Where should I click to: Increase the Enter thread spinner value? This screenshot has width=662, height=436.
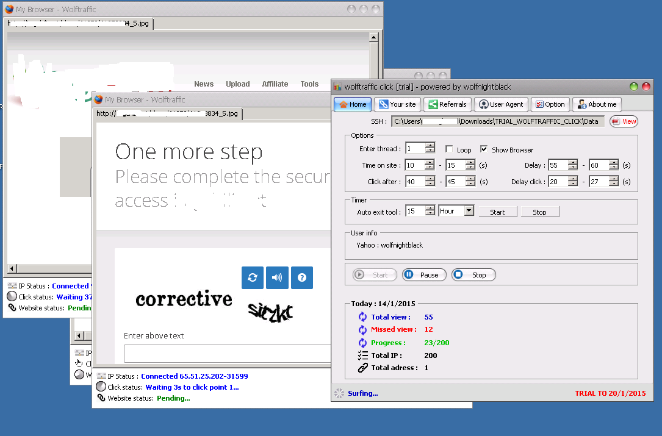click(430, 145)
